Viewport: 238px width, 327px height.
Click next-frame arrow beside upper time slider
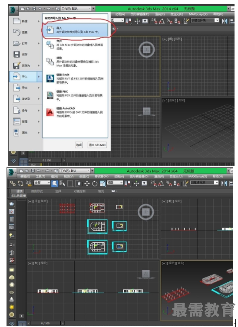tap(64, 160)
